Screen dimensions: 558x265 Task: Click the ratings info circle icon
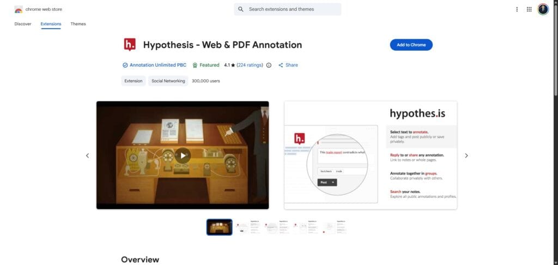coord(269,65)
